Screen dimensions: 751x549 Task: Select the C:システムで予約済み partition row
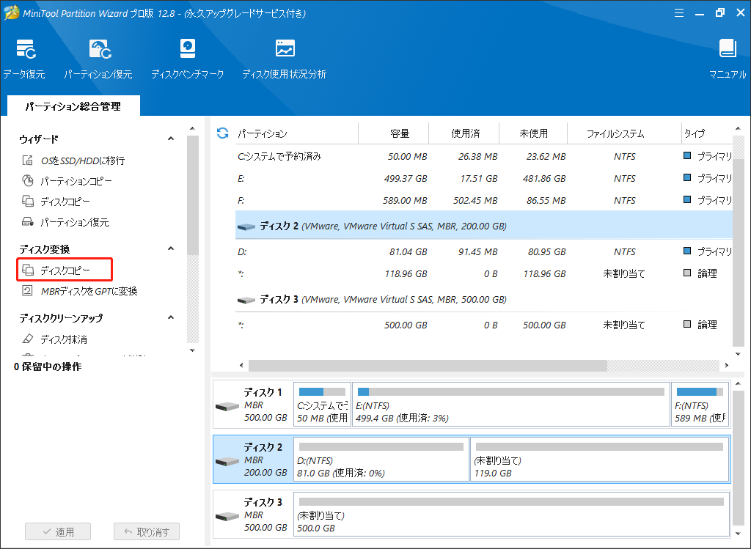484,157
